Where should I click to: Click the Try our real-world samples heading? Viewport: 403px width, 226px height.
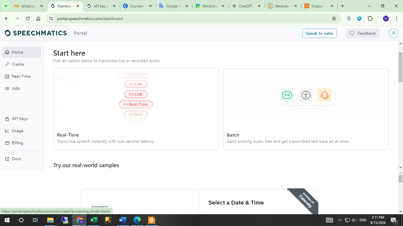[86, 165]
